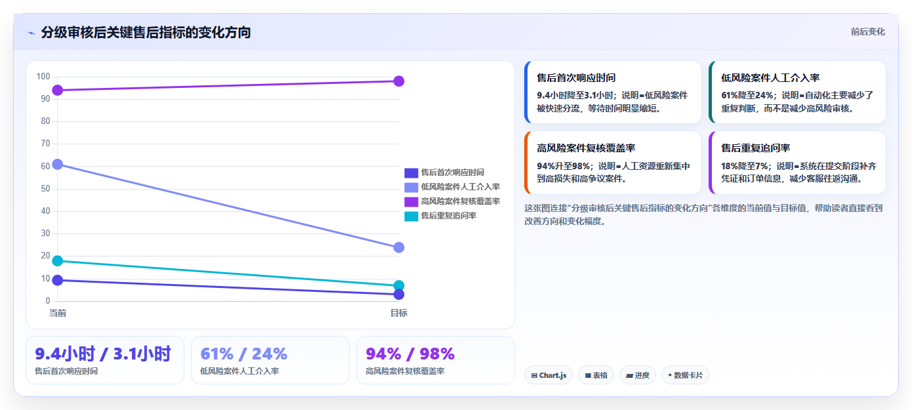Click the Chart.js tag chip
The width and height of the screenshot is (912, 410).
tap(549, 375)
